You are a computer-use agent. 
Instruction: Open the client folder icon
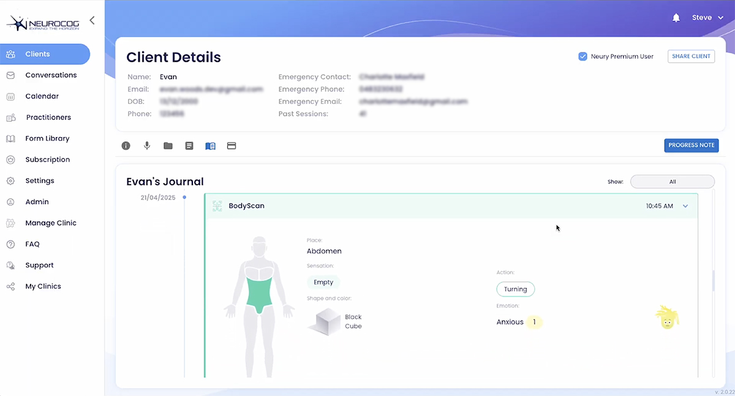pyautogui.click(x=168, y=146)
